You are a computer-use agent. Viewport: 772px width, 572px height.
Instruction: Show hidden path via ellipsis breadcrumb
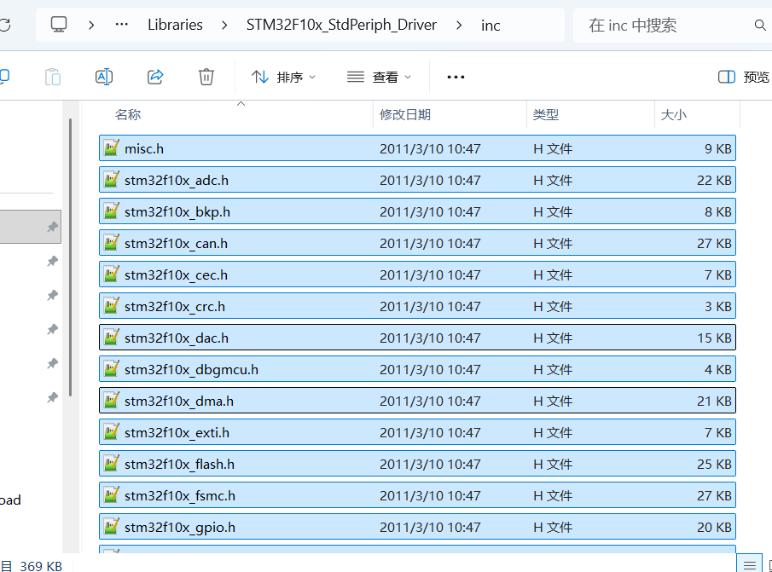122,24
